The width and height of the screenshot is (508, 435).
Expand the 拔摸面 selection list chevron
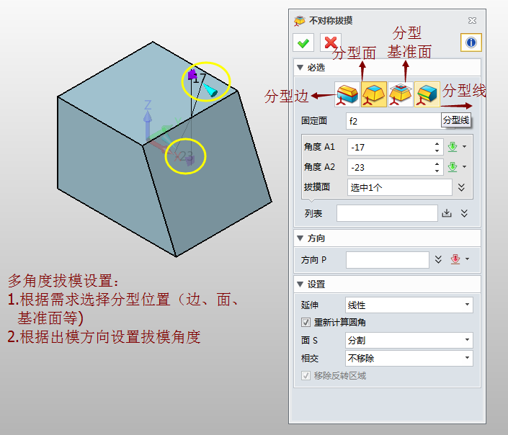click(x=461, y=187)
